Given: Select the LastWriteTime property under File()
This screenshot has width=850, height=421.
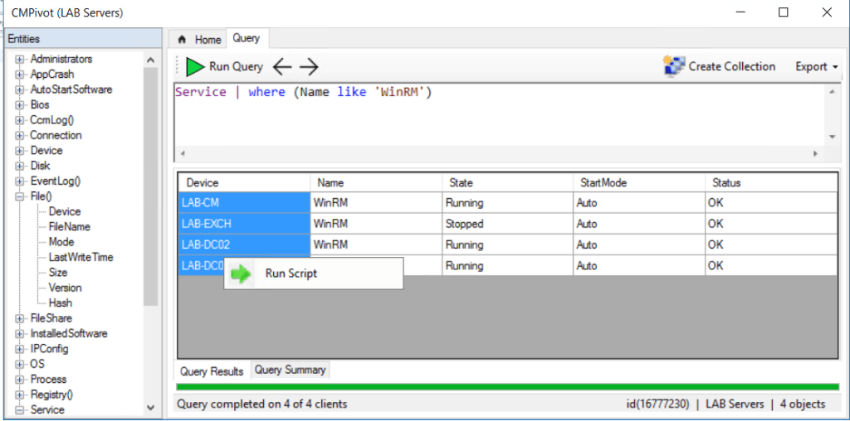Looking at the screenshot, I should pyautogui.click(x=81, y=257).
